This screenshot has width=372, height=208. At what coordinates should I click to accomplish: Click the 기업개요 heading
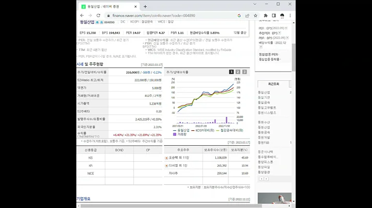pyautogui.click(x=83, y=199)
